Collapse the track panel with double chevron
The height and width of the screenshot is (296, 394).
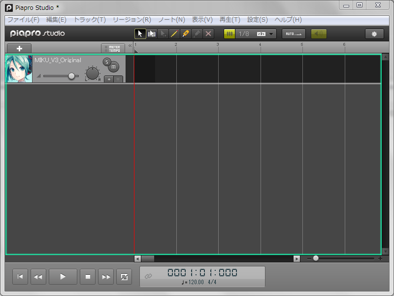click(130, 45)
